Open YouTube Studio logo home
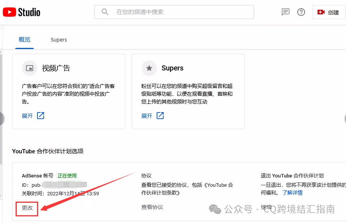 [21, 12]
